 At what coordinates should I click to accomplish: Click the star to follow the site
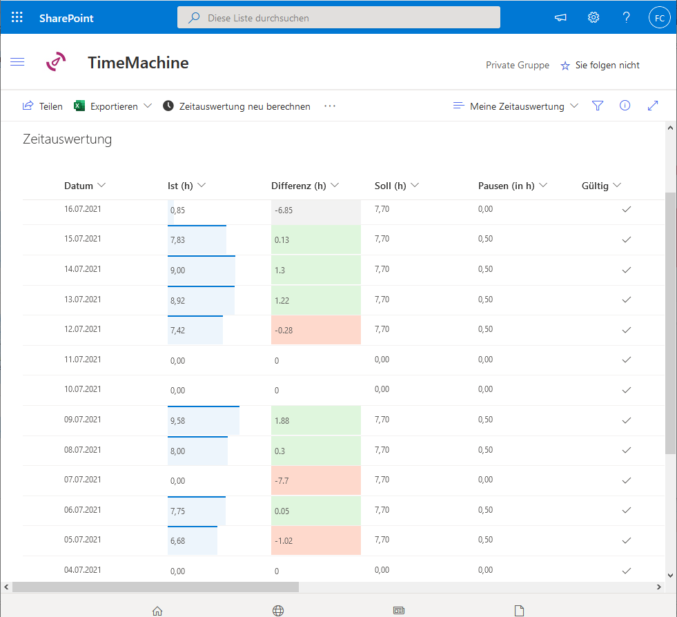click(565, 66)
